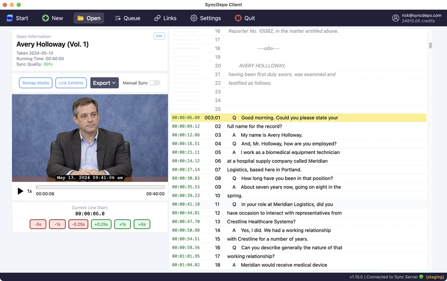Click the SyncDepo Start logo icon
This screenshot has height=281, width=447.
click(x=10, y=18)
